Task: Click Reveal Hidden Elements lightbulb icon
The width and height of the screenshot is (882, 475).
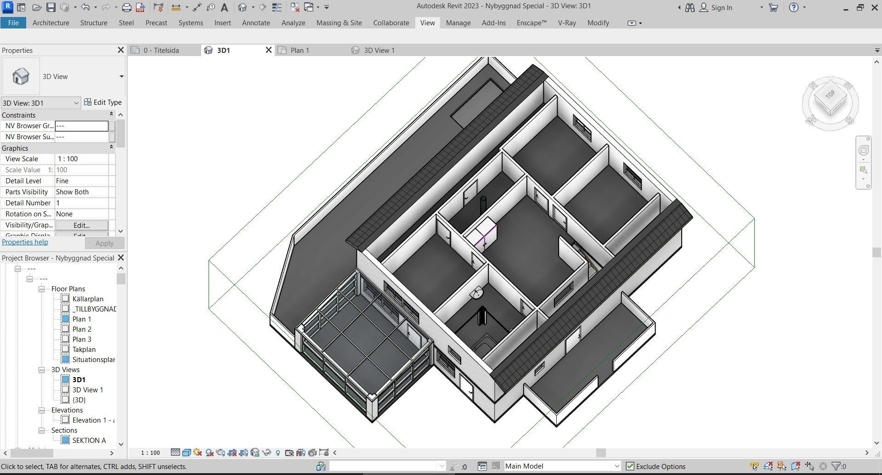Action: (x=278, y=452)
